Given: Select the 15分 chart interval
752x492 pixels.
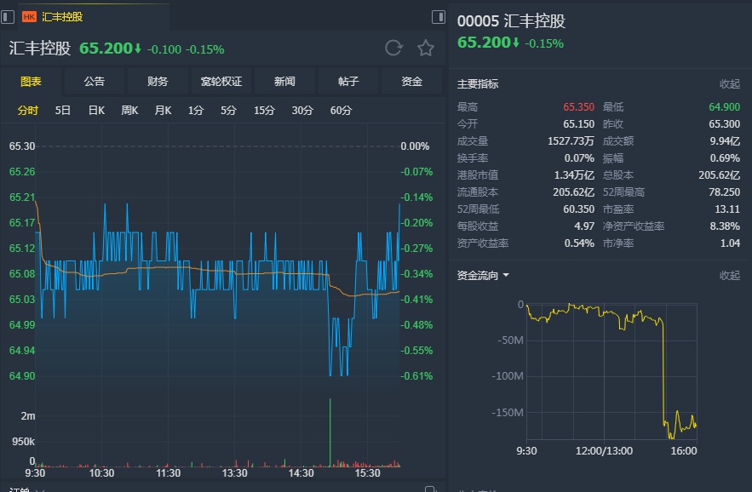Looking at the screenshot, I should 264,111.
